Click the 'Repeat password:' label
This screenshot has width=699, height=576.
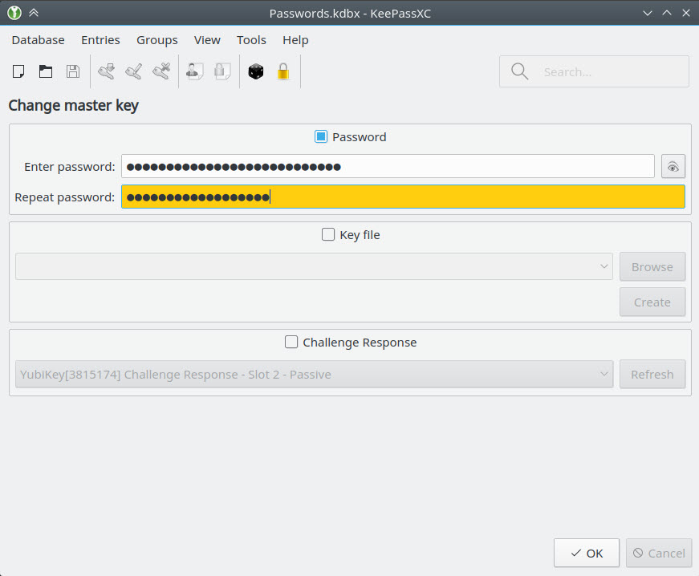click(65, 197)
